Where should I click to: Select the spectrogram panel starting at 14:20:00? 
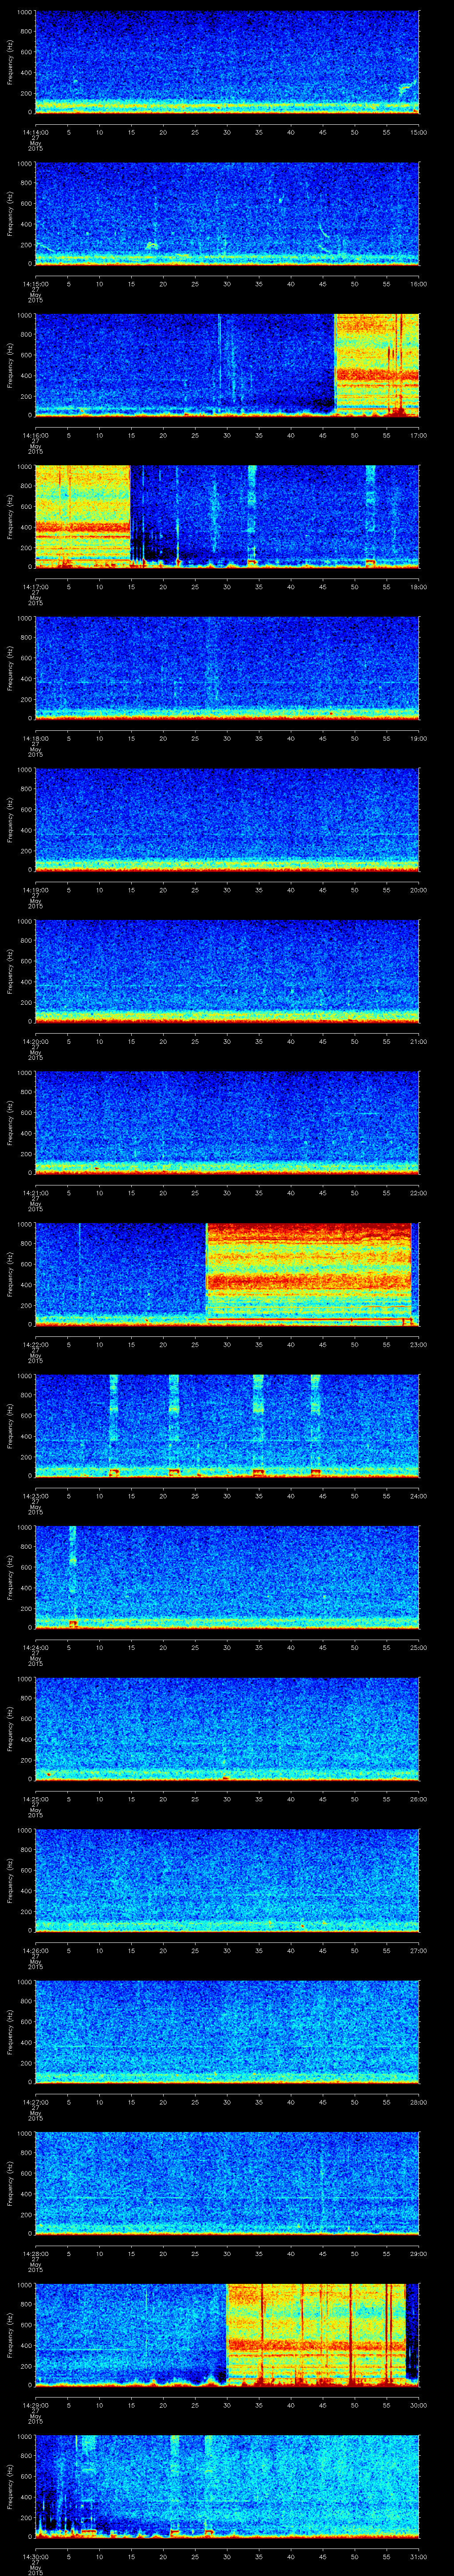coord(227,971)
